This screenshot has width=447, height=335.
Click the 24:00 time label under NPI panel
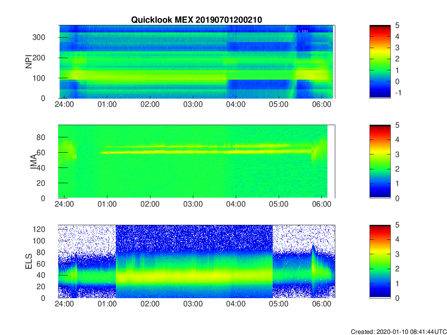click(64, 105)
